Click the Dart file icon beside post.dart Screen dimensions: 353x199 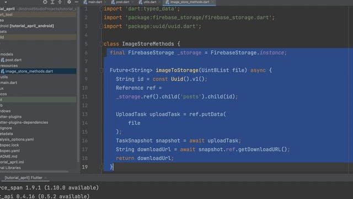tap(3, 60)
